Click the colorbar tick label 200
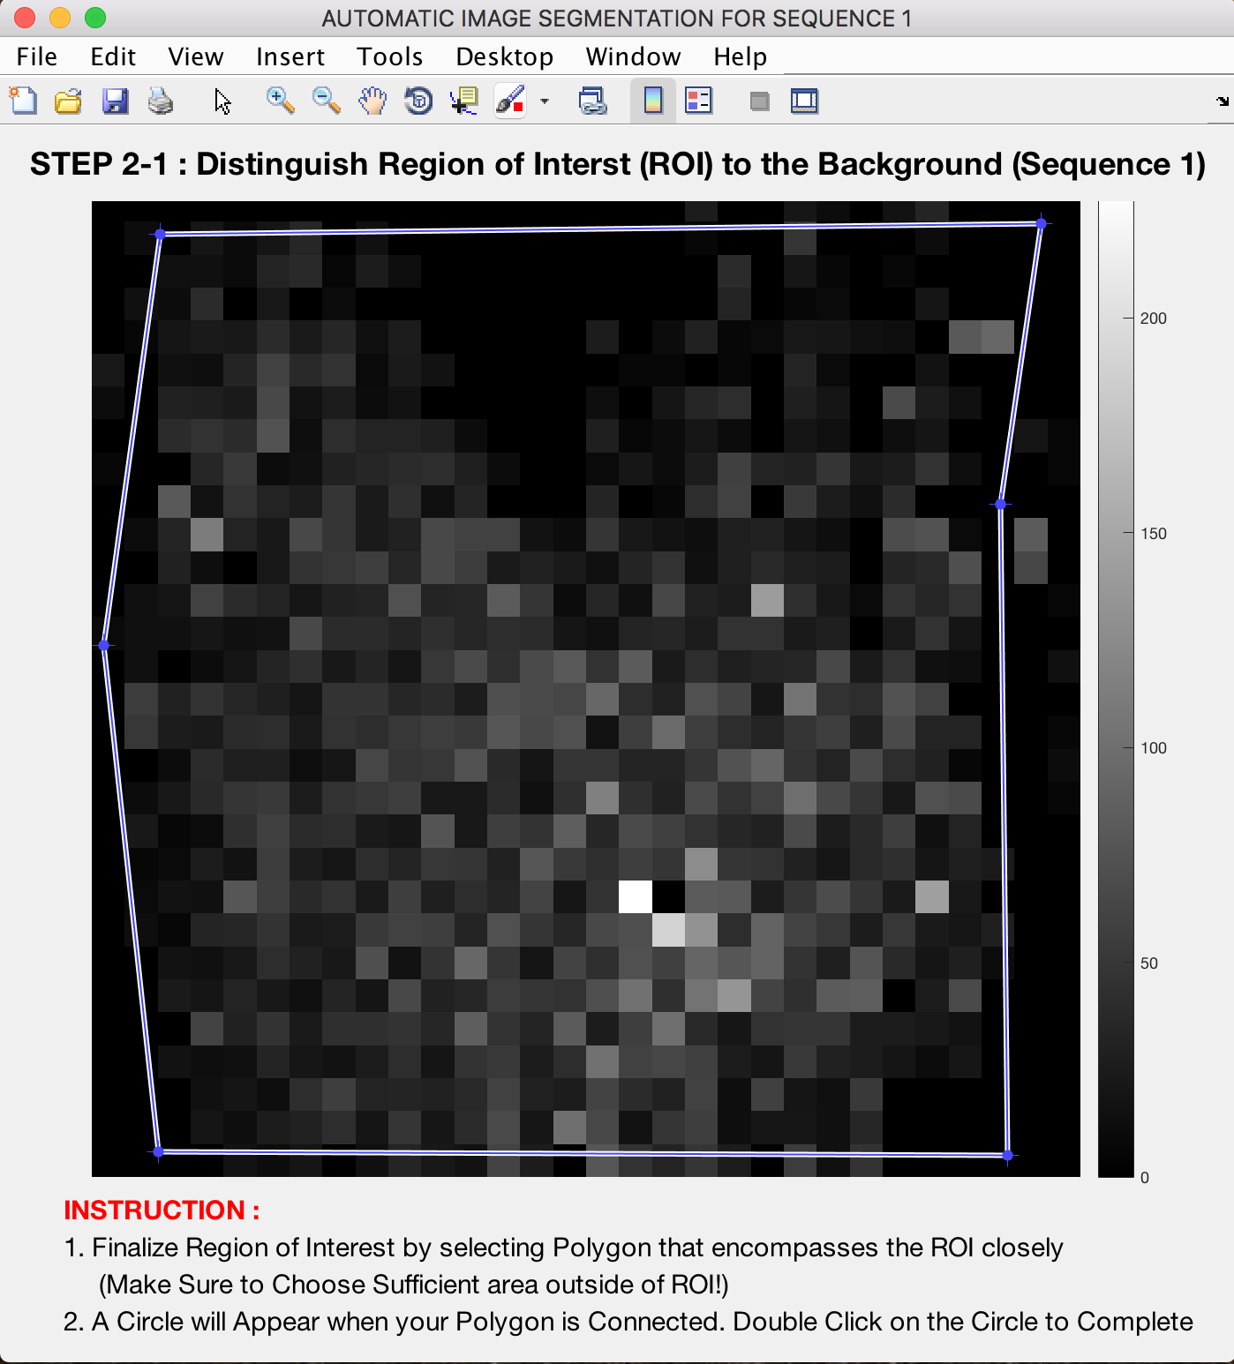 1153,319
